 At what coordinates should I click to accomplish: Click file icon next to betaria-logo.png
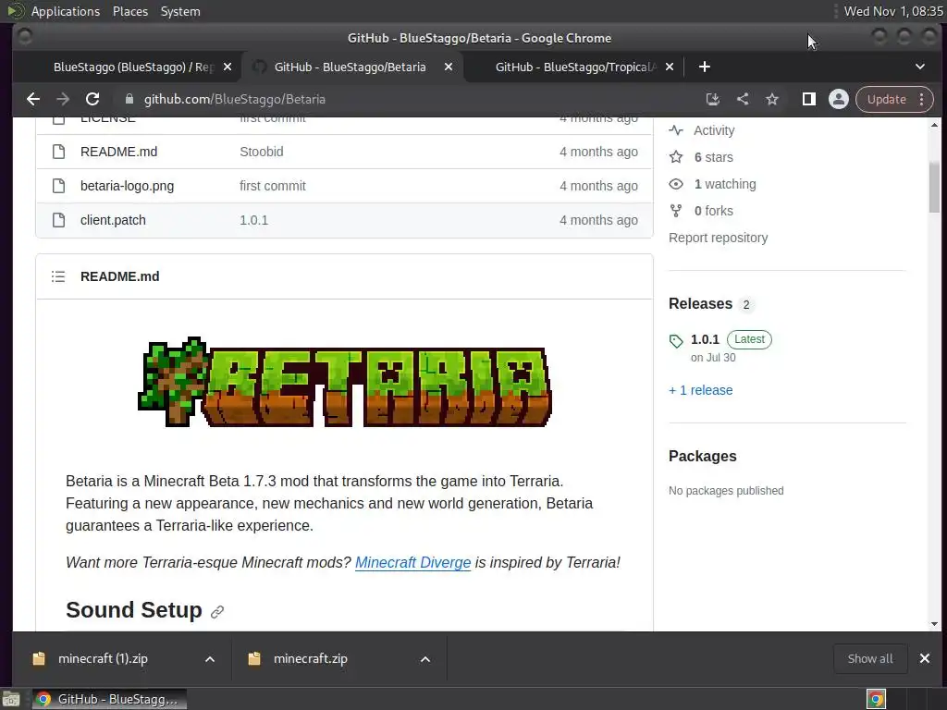click(x=58, y=186)
